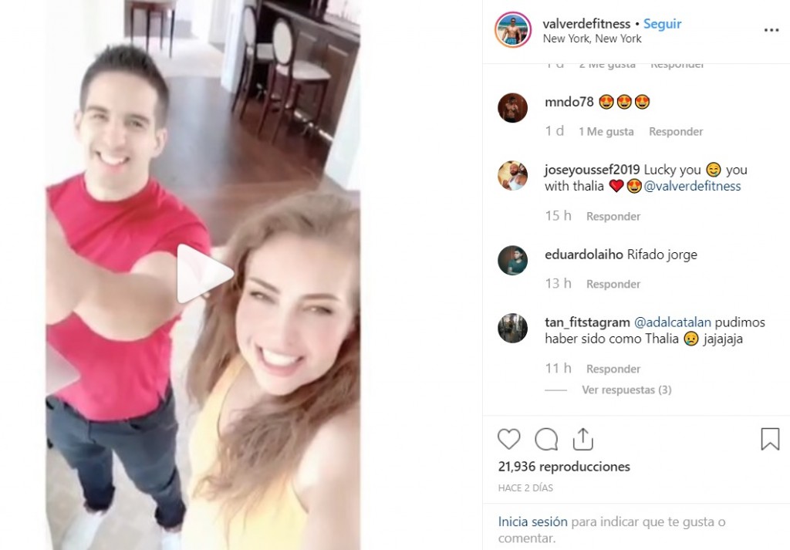Viewport: 790px width, 550px height.
Task: View mndo78 avatar profile
Action: pos(512,108)
